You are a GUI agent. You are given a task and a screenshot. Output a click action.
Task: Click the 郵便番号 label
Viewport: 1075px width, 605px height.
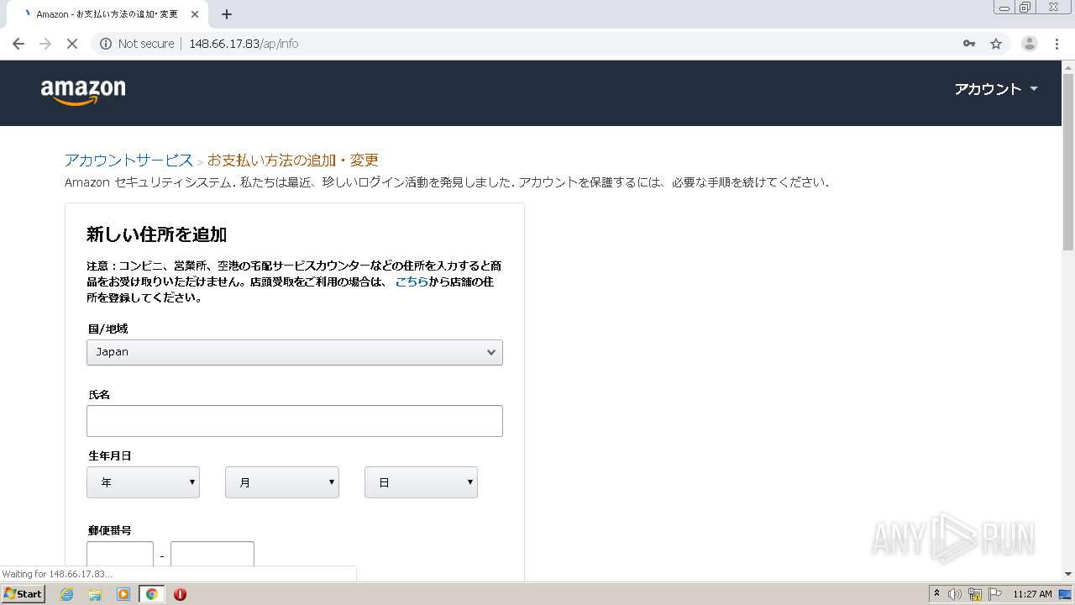click(110, 530)
